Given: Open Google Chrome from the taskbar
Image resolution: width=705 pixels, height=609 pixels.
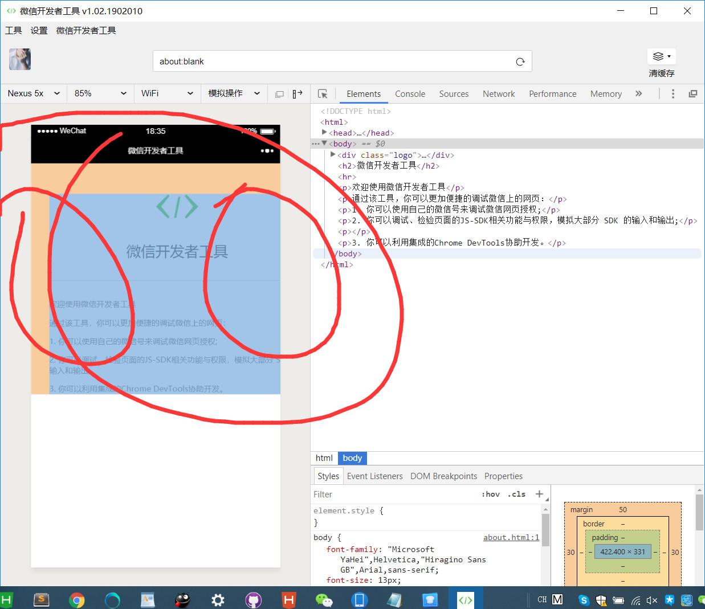Looking at the screenshot, I should pos(77,599).
